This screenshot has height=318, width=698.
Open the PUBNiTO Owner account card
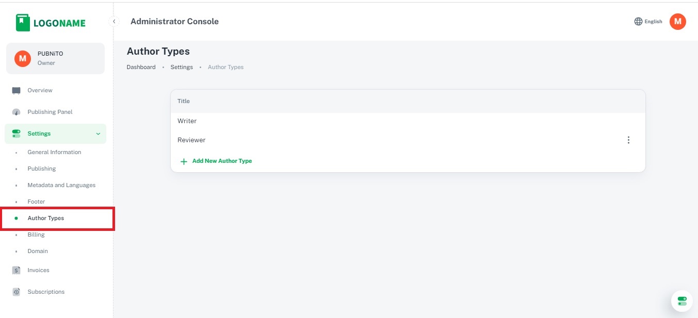click(55, 58)
